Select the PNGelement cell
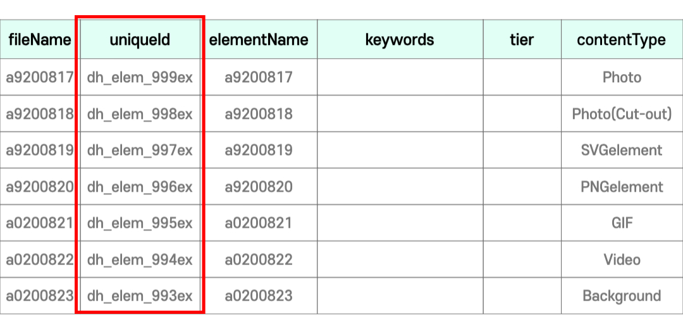The width and height of the screenshot is (683, 329). coord(621,187)
